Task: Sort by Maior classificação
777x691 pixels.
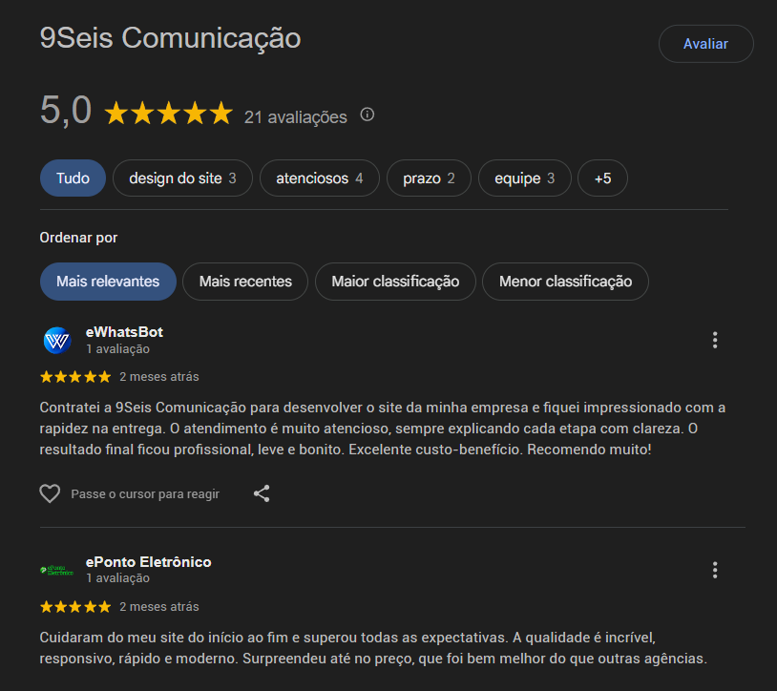Action: 395,282
